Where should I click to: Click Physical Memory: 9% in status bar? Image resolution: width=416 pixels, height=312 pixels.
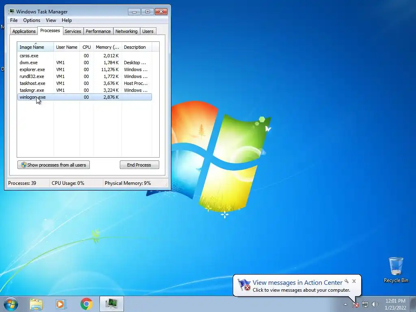(128, 183)
